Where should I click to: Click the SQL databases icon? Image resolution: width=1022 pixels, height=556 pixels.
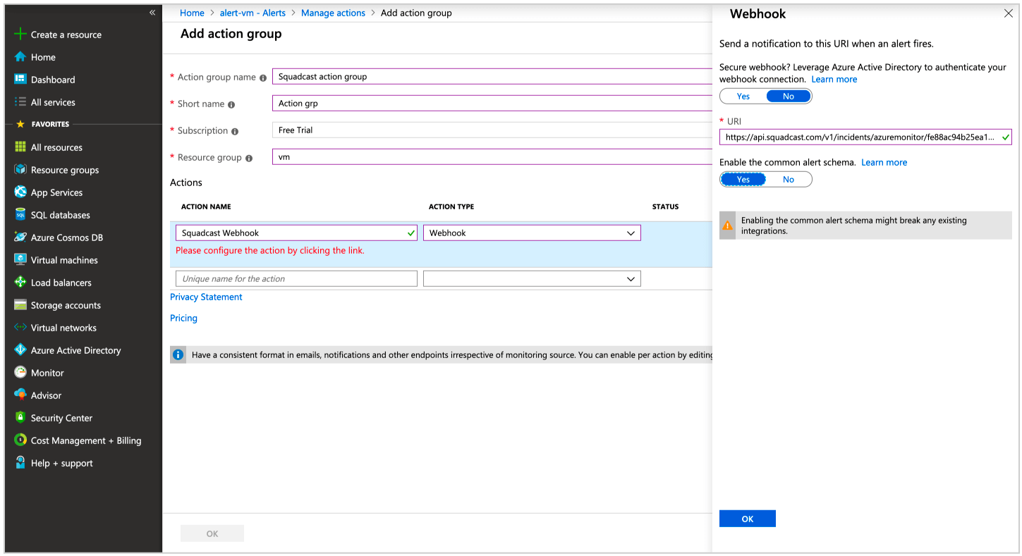pyautogui.click(x=20, y=215)
